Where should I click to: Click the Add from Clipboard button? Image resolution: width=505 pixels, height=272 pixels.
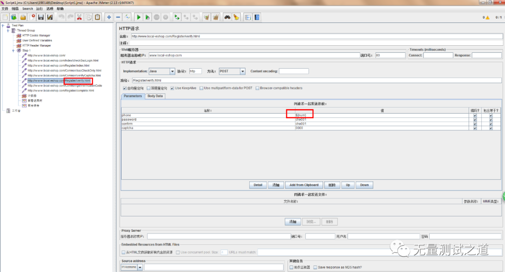[304, 185]
